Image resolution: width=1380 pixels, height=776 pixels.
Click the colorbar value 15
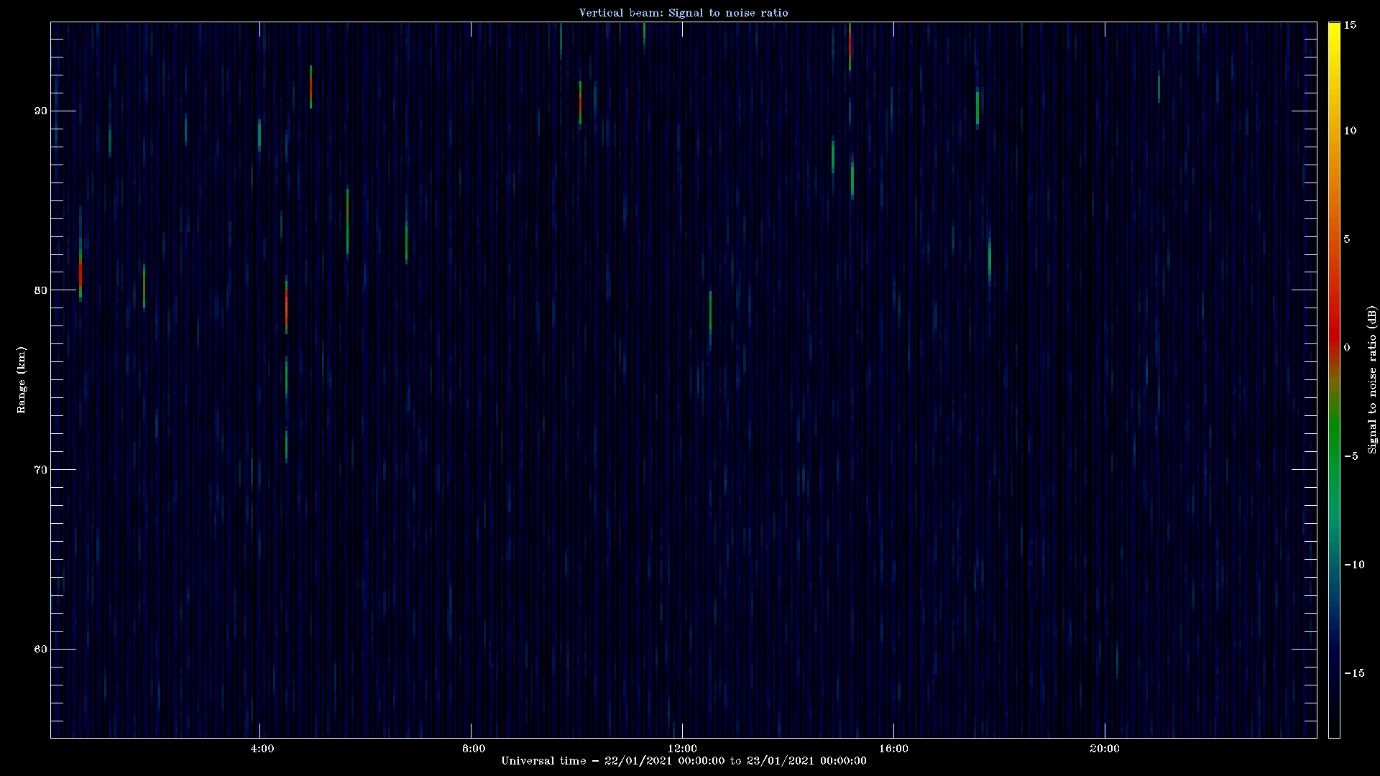1350,25
